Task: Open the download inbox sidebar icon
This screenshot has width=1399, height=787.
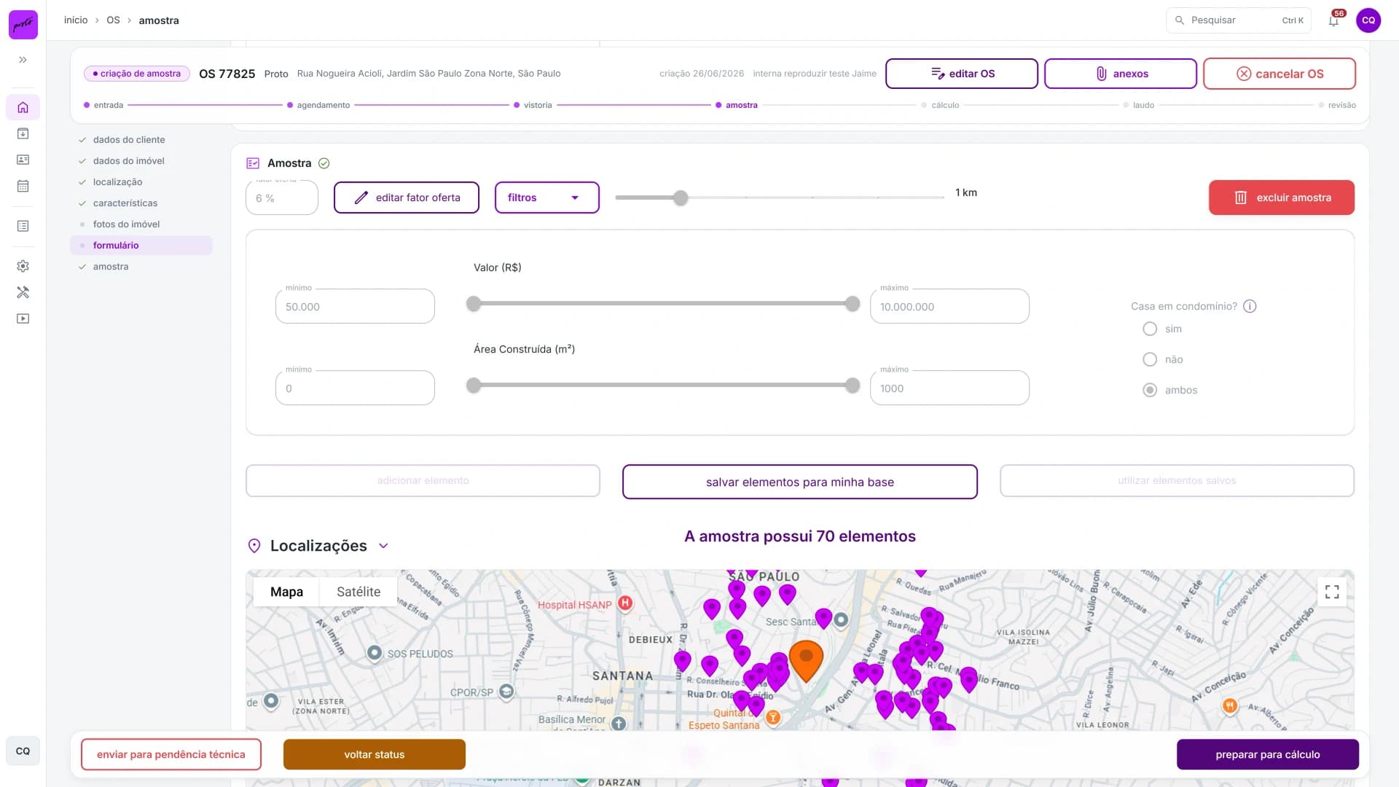Action: 23,133
